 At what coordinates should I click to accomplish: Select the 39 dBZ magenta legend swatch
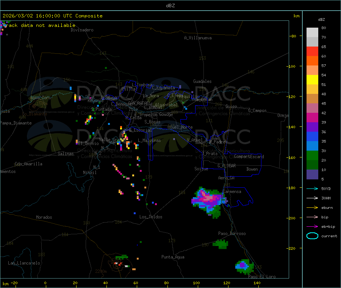click(x=312, y=117)
